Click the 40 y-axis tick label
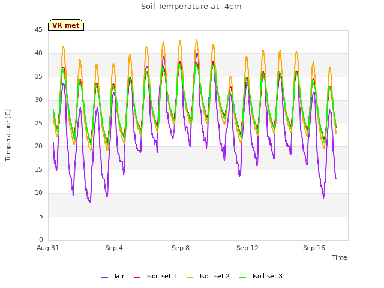The height and width of the screenshot is (288, 384). pos(38,53)
